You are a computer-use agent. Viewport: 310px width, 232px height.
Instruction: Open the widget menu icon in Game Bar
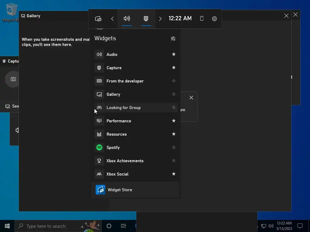point(98,18)
